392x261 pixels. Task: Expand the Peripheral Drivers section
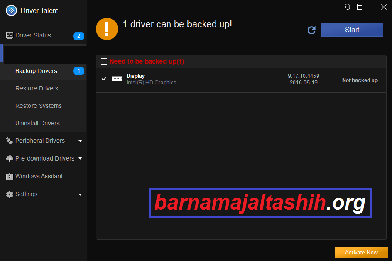80,141
